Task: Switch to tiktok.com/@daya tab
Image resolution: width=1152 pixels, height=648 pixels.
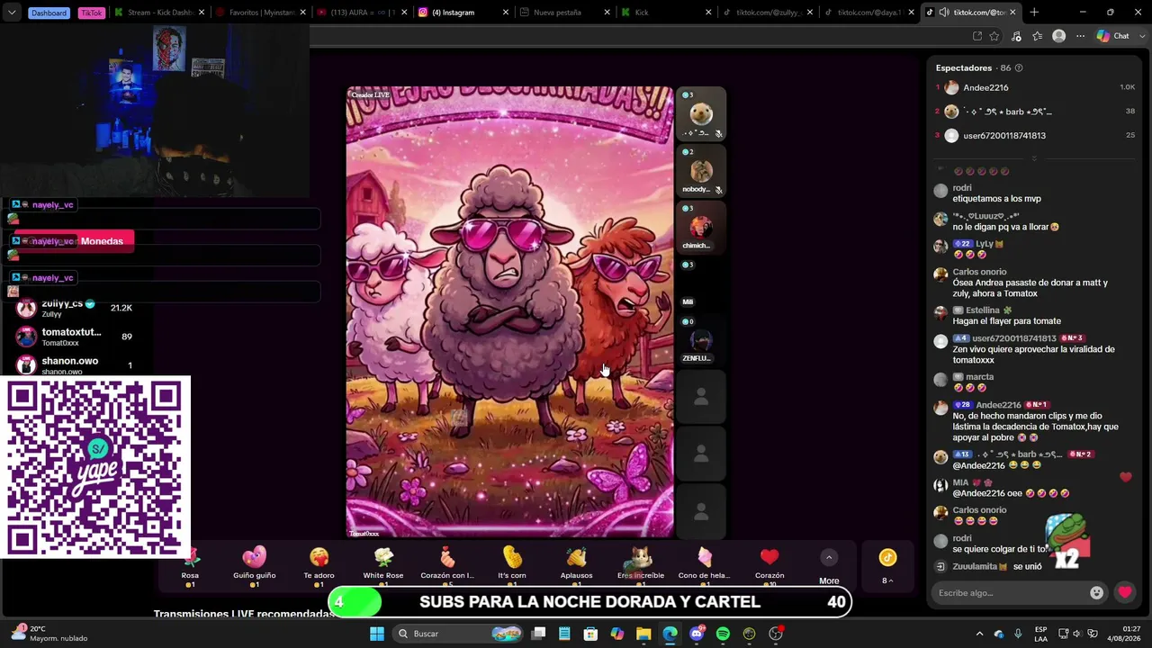Action: (x=869, y=13)
